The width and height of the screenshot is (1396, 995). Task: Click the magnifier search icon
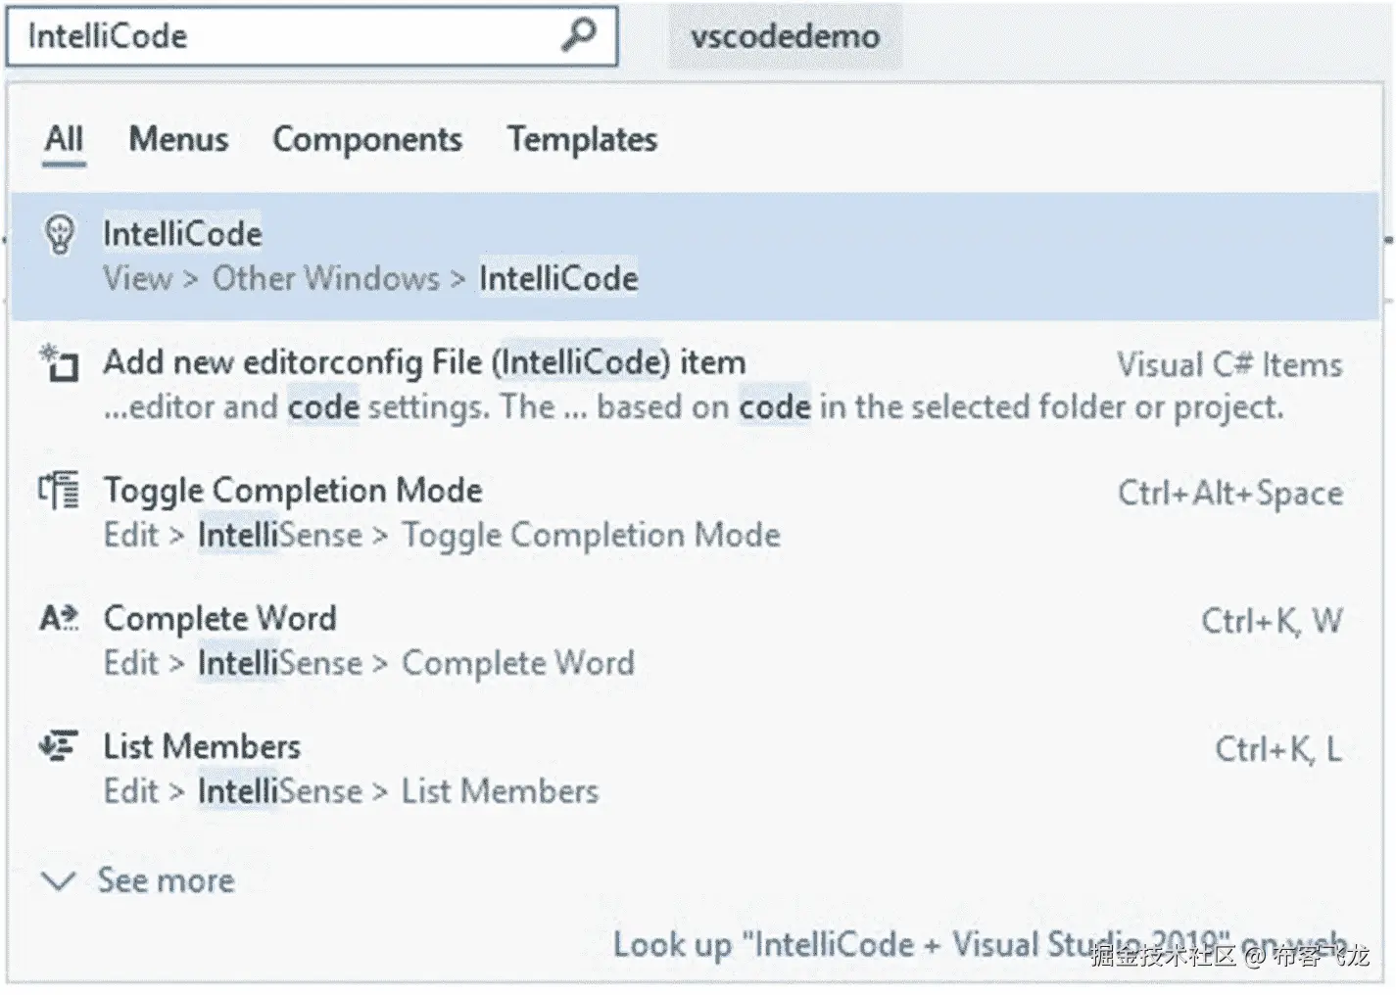(x=580, y=35)
